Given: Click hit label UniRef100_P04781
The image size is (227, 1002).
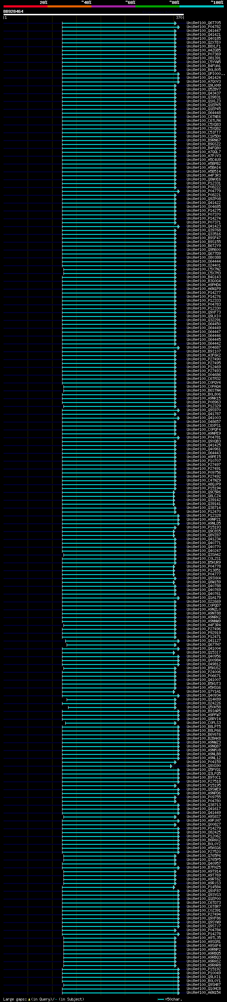Looking at the screenshot, I should (204, 437).
